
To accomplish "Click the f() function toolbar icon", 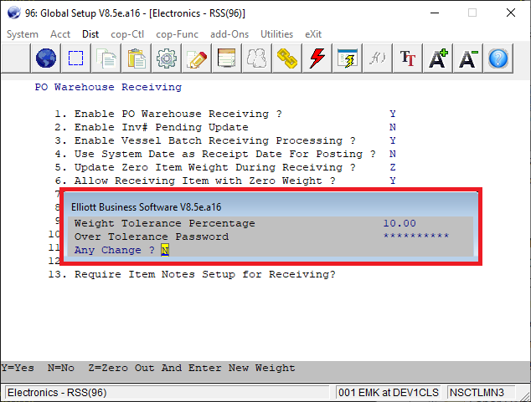I will coord(377,59).
